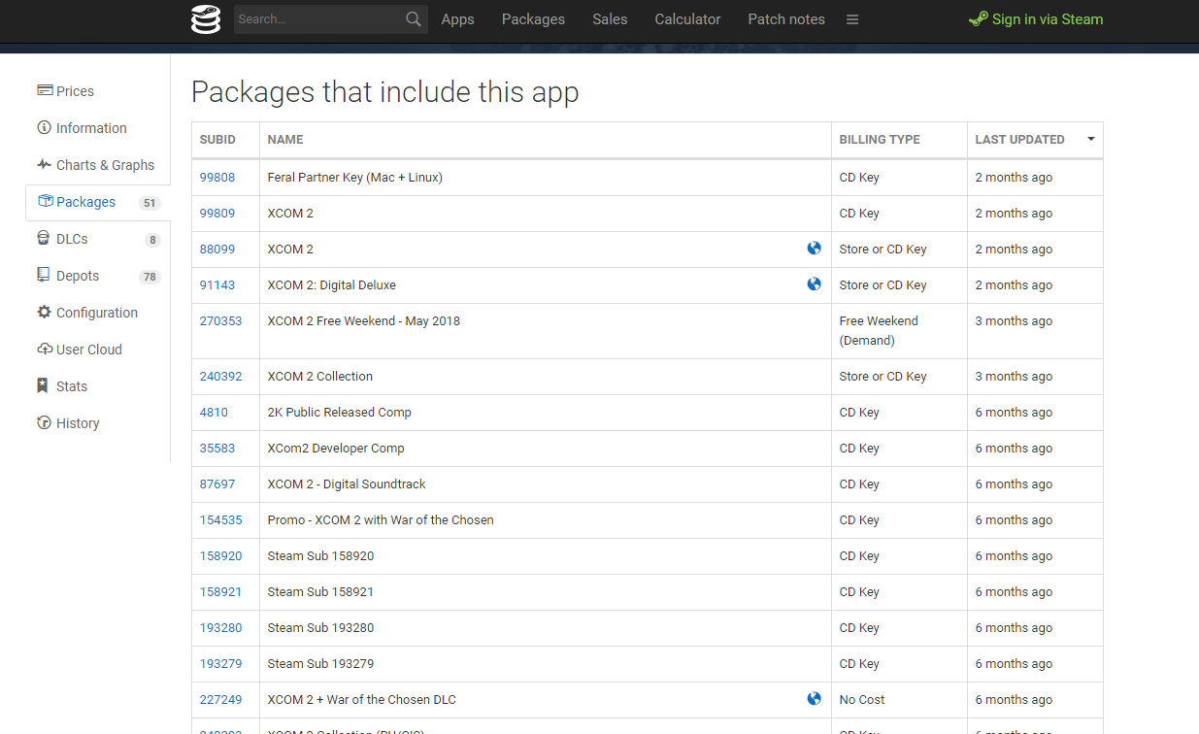Open package link 99808
This screenshot has height=734, width=1199.
click(217, 178)
